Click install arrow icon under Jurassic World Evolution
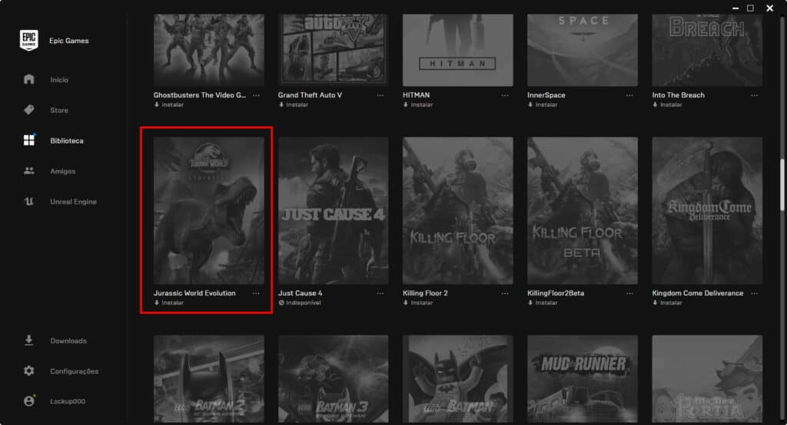The height and width of the screenshot is (425, 787). [157, 303]
